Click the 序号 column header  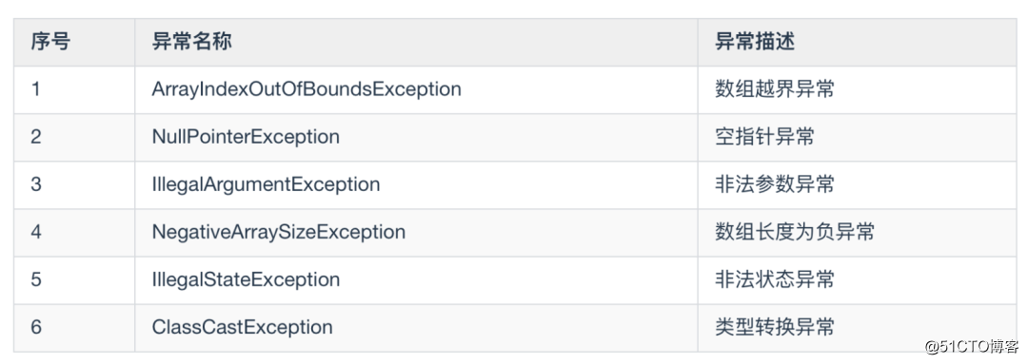coord(50,42)
